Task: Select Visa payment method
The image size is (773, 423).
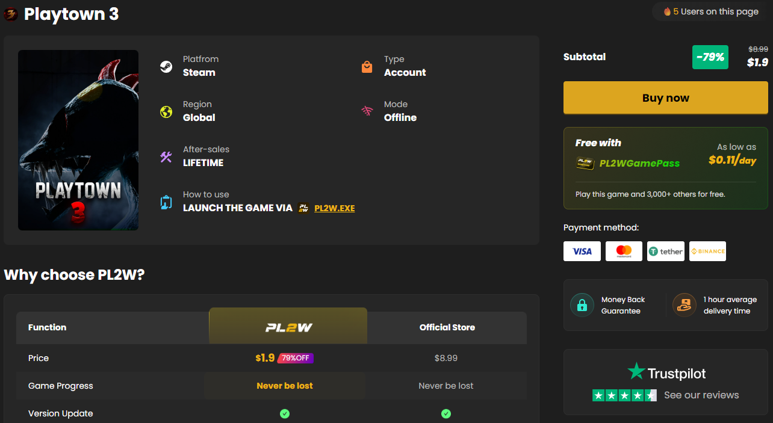Action: (x=582, y=252)
